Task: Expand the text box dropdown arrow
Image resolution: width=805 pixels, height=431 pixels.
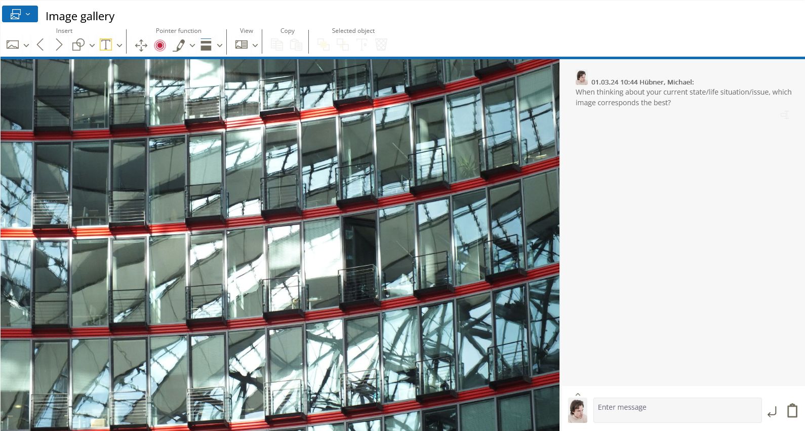Action: coord(119,46)
